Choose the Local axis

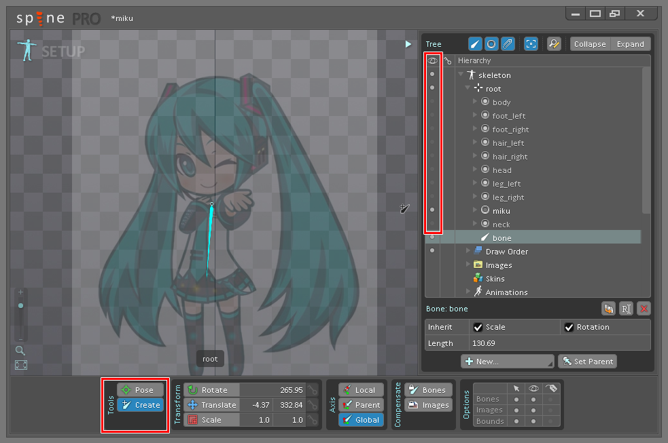[x=362, y=390]
